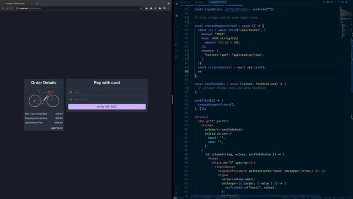The width and height of the screenshot is (353, 199).
Task: Open the browser three-dot menu
Action: [x=169, y=8]
